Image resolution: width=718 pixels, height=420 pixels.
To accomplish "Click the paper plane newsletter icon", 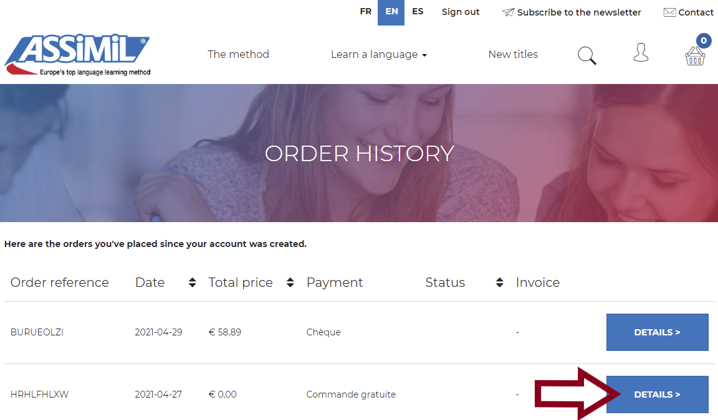I will tap(508, 12).
